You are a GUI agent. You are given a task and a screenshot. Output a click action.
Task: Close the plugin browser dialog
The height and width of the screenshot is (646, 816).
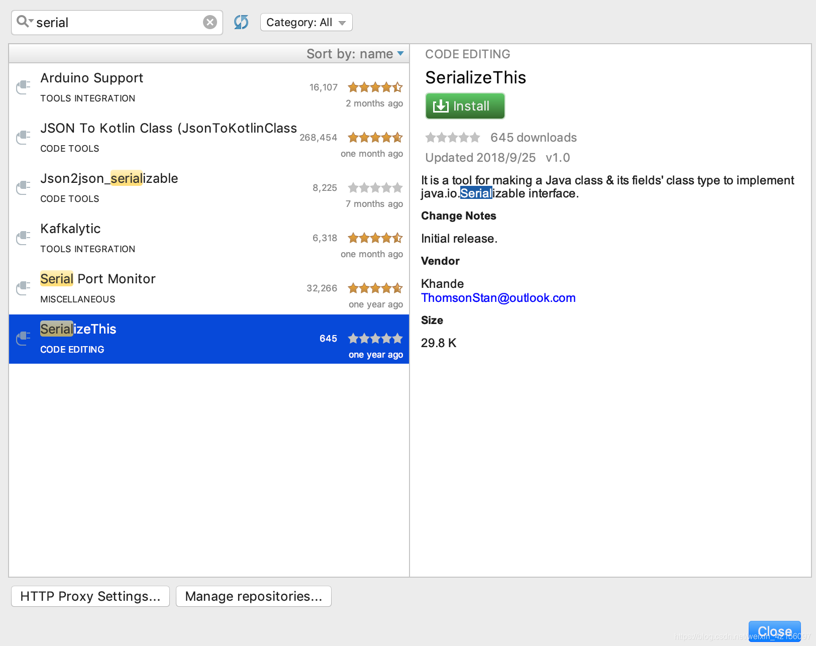[x=775, y=631]
